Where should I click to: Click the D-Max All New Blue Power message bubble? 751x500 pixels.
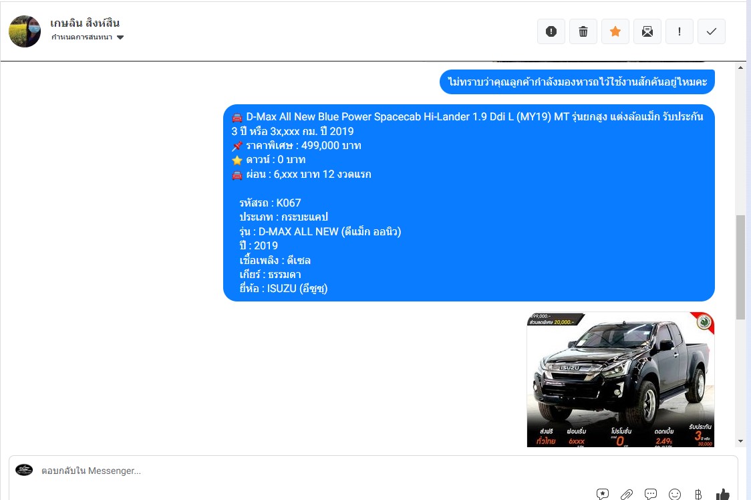pos(469,203)
